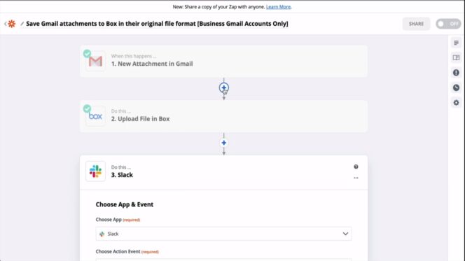Expand the Upload File in Box step
The height and width of the screenshot is (261, 465).
(x=223, y=116)
